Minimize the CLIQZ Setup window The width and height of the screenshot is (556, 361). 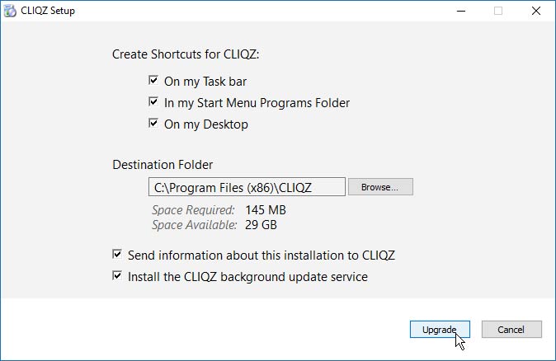pos(460,11)
